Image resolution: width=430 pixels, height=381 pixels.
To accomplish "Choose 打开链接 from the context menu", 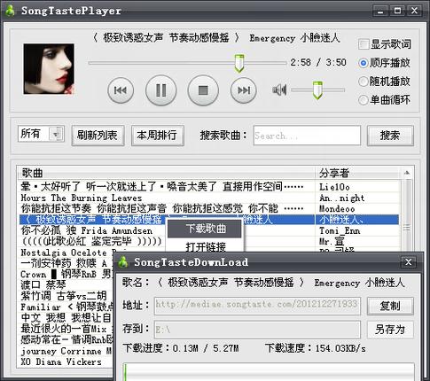I will coord(205,246).
